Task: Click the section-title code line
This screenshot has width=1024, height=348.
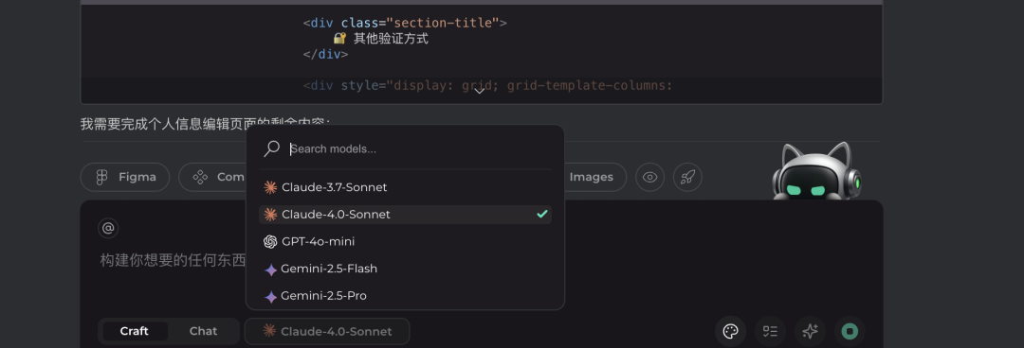Action: pos(405,23)
